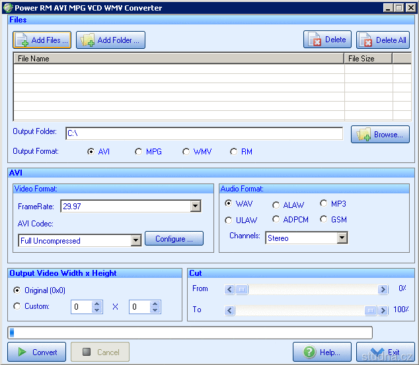Screen dimensions: 419x365
Task: Click the Cut From slider right arrow
Action: (383, 289)
